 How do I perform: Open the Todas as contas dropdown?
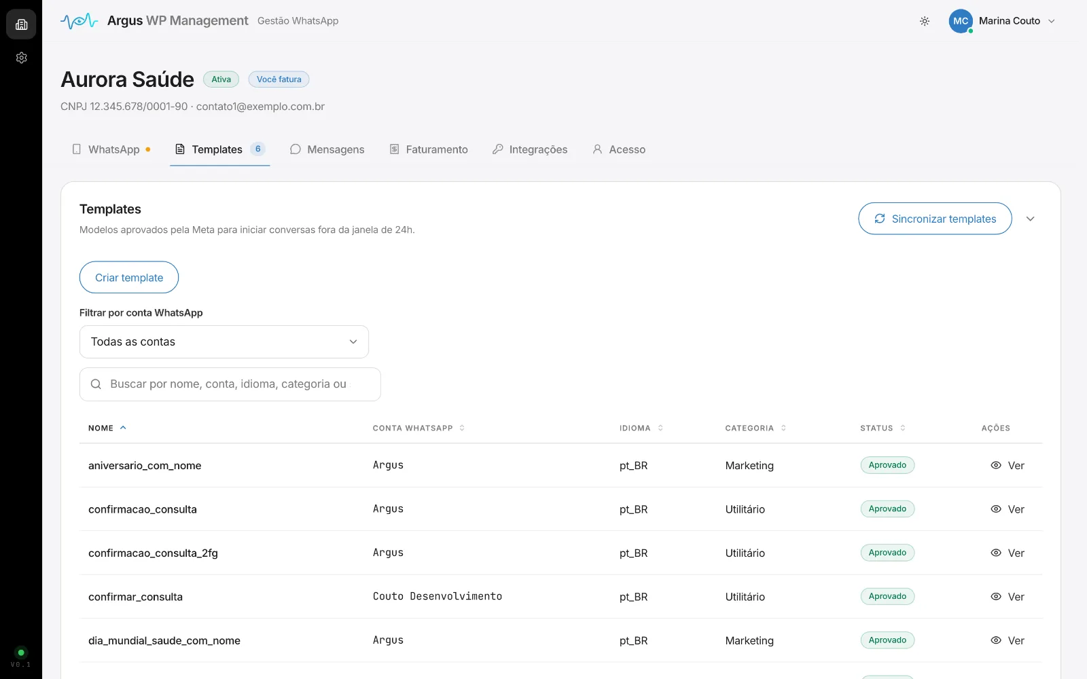click(224, 342)
